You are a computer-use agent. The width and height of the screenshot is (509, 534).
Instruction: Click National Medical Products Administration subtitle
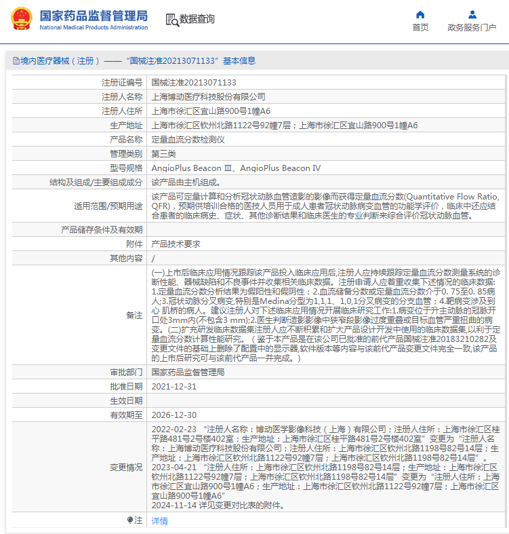point(94,27)
